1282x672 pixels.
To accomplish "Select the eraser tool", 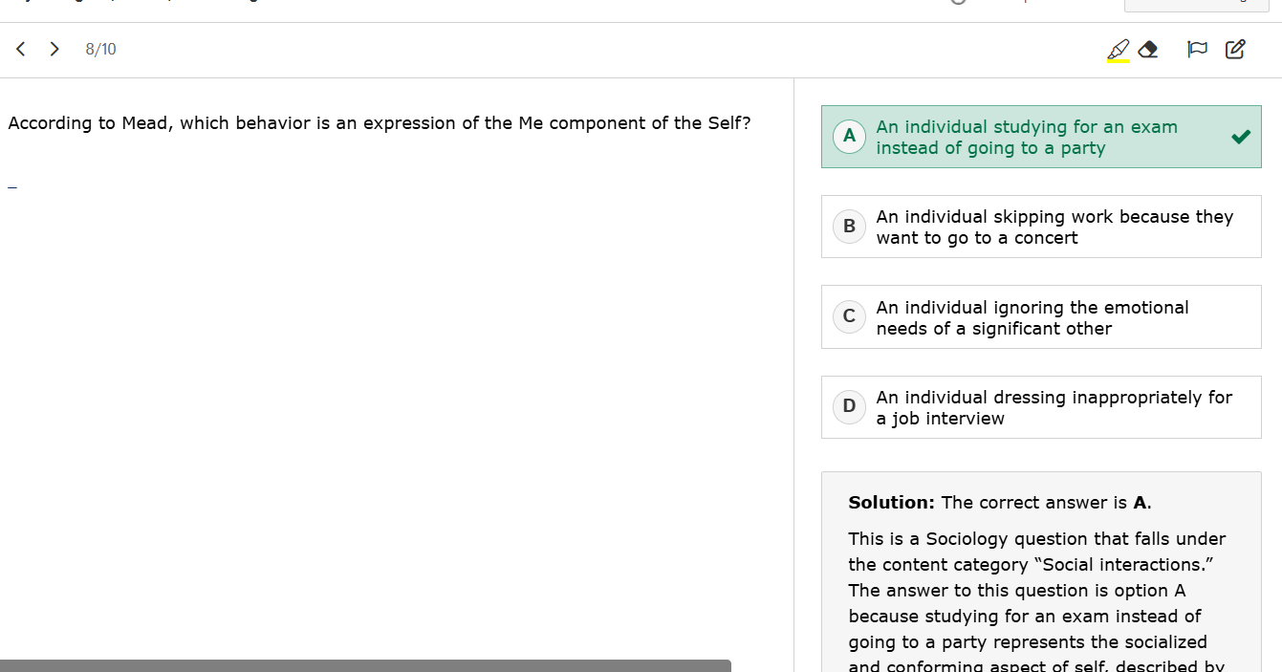I will (1149, 50).
